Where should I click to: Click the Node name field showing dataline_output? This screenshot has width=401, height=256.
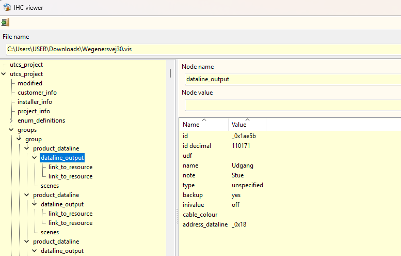point(293,79)
